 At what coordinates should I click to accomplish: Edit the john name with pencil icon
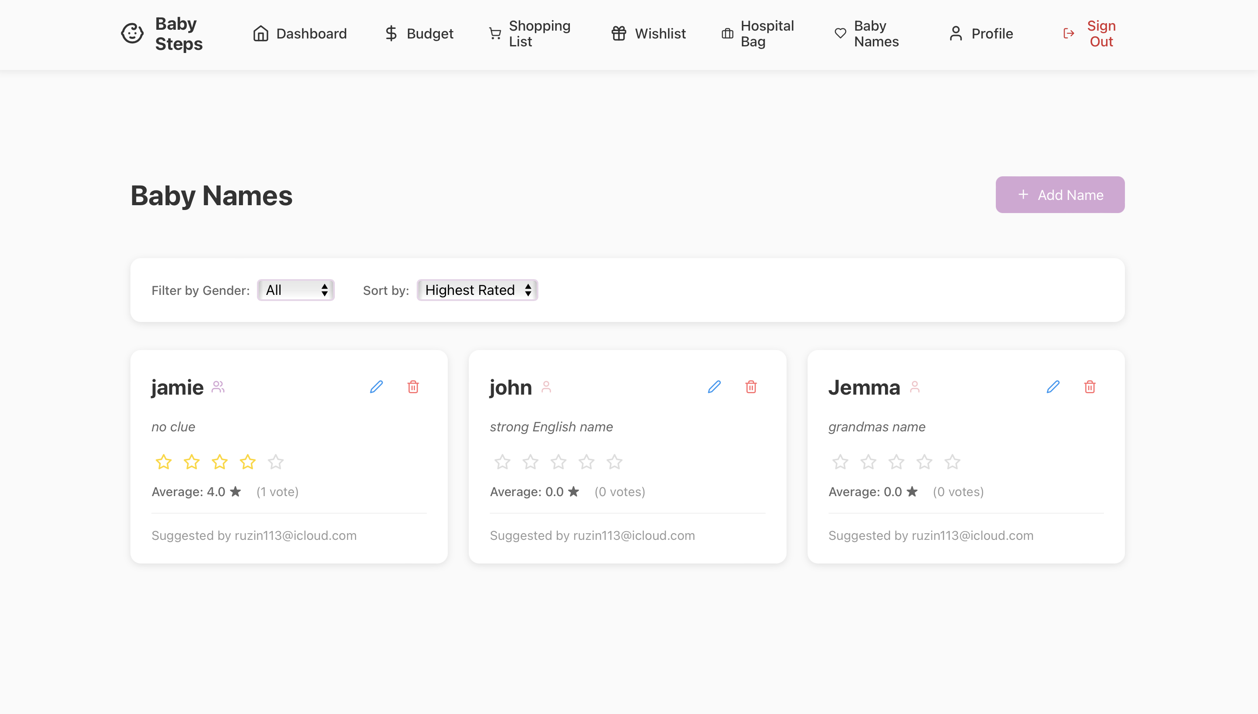tap(714, 387)
